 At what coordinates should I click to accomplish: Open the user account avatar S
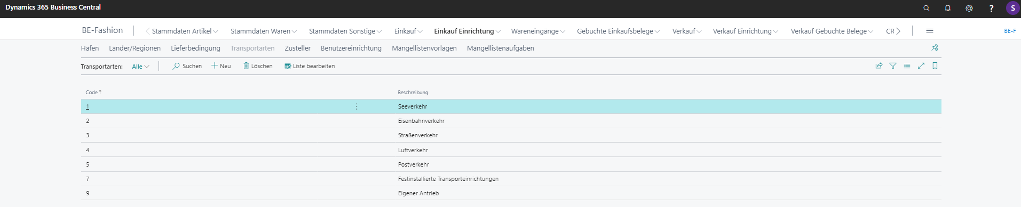pos(1012,8)
